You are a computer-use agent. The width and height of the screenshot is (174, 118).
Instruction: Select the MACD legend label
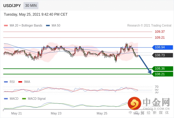(14, 99)
